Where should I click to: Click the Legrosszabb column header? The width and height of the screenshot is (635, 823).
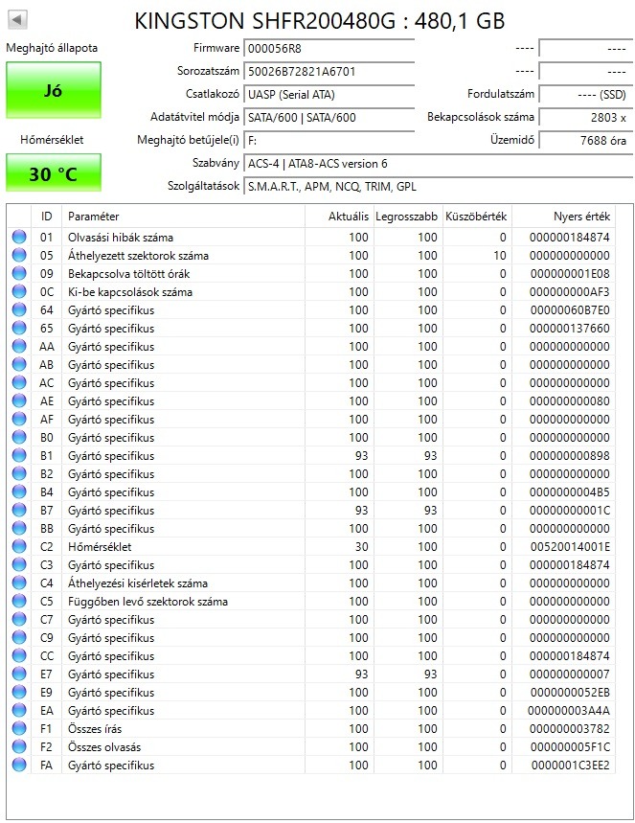pyautogui.click(x=408, y=217)
